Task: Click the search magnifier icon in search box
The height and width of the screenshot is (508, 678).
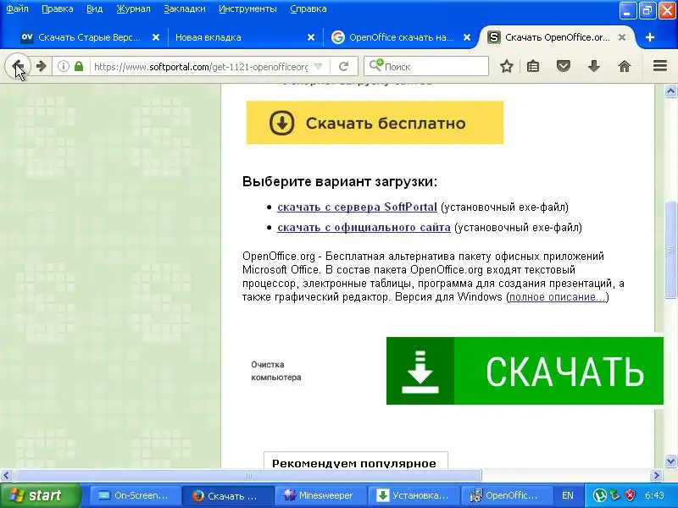Action: [375, 66]
